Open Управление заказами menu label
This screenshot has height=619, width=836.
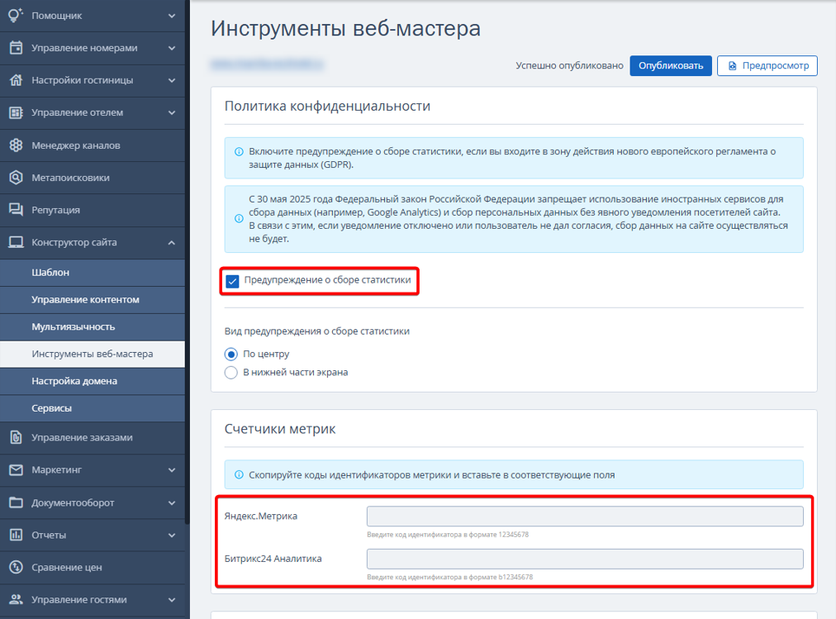[82, 438]
